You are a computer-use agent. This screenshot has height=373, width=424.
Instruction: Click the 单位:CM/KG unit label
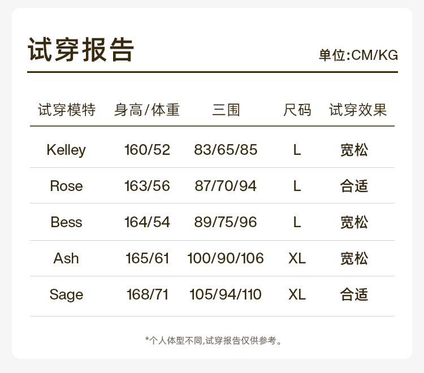(x=358, y=55)
